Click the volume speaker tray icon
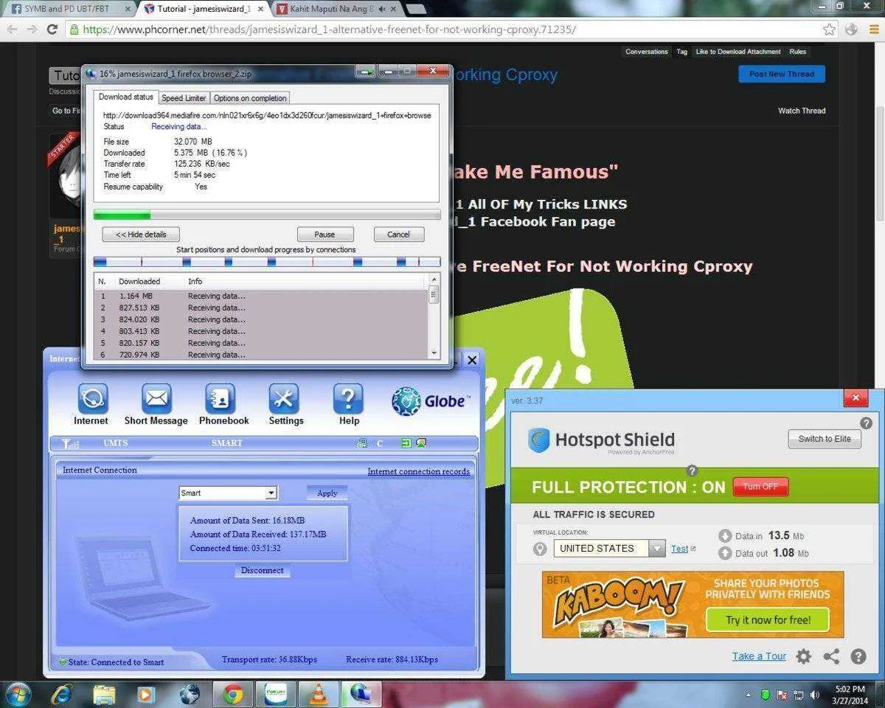This screenshot has width=885, height=708. [x=815, y=695]
